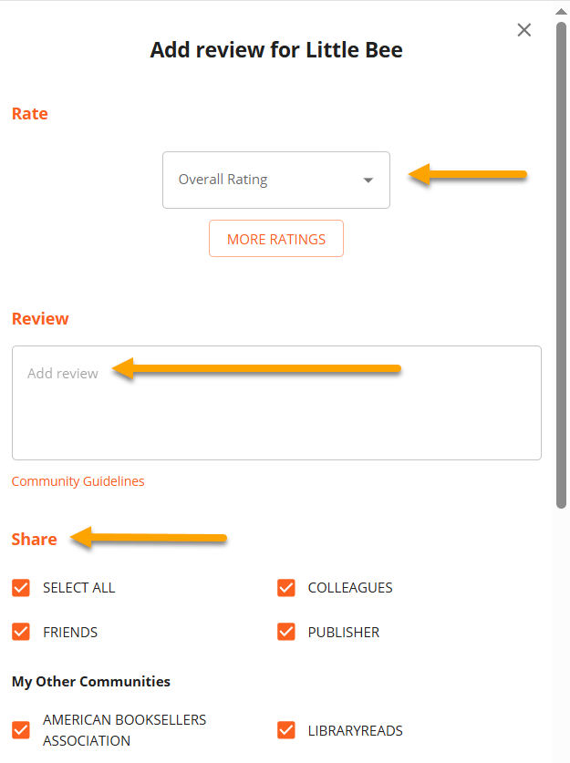This screenshot has height=763, width=570.
Task: Click the dialog's vertical scrollbar
Action: pos(562,264)
